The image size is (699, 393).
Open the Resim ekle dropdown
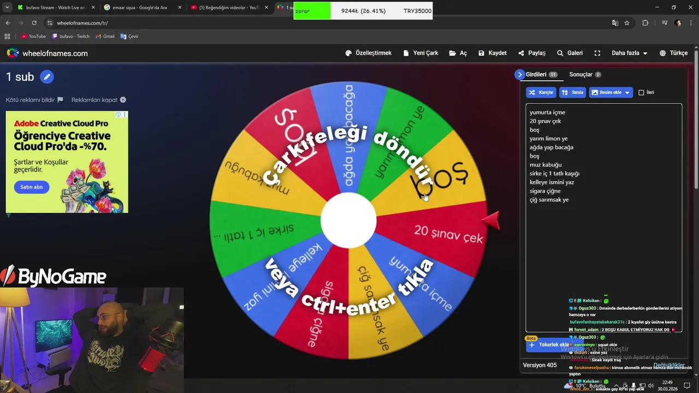coord(611,92)
